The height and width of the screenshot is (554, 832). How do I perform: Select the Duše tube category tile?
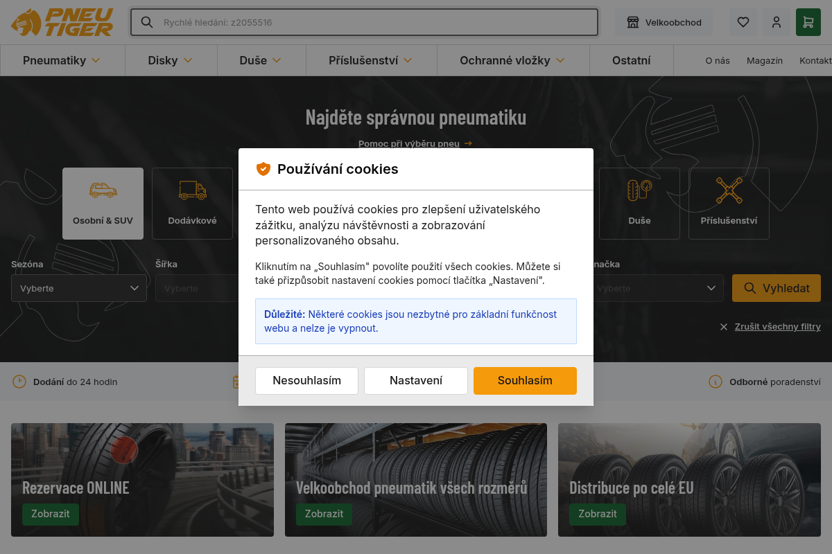click(639, 204)
